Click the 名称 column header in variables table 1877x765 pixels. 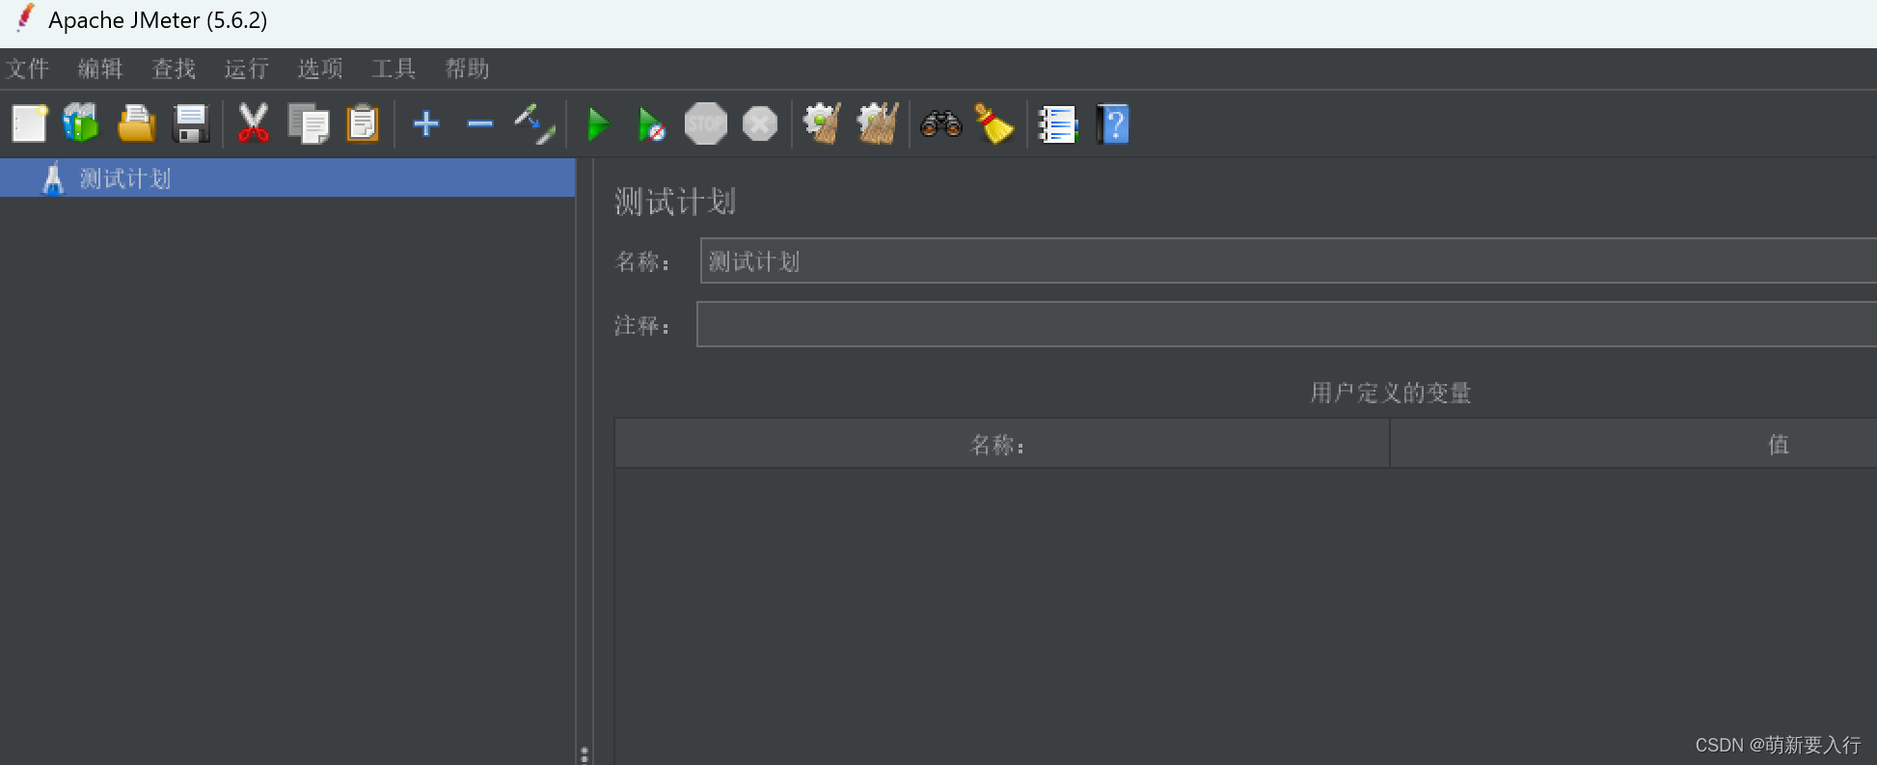(x=1001, y=444)
